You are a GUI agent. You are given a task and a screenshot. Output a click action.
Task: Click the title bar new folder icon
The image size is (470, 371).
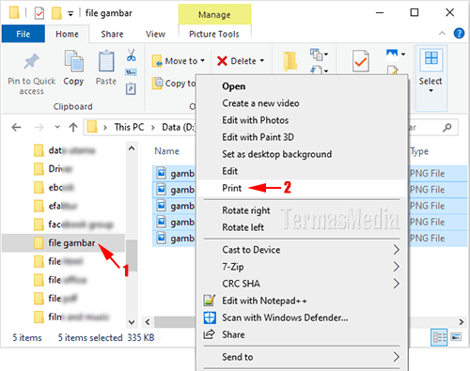[x=56, y=13]
